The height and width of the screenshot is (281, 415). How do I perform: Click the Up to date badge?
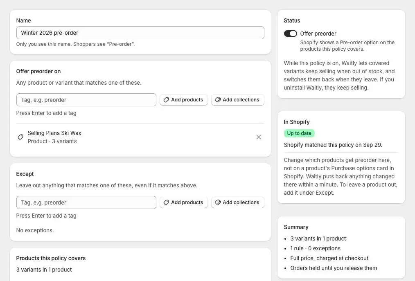coord(299,133)
